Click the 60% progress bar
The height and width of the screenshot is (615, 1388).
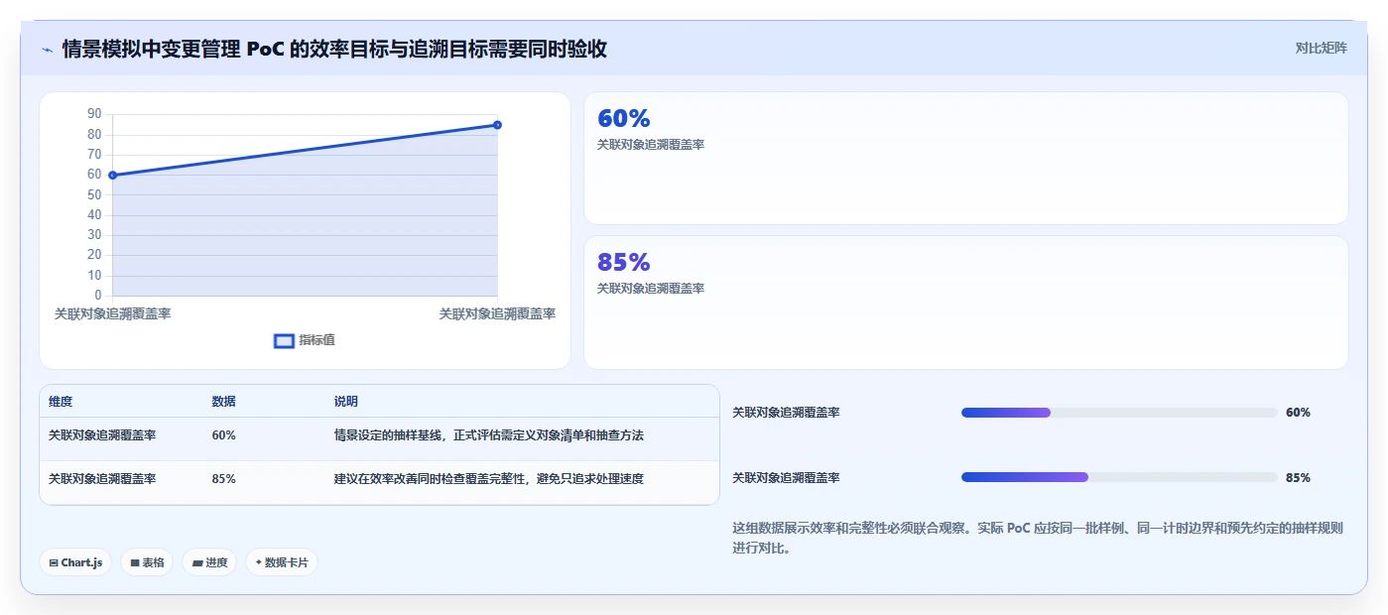coord(1119,413)
